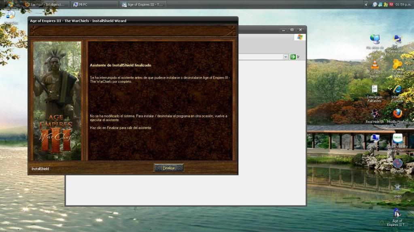Open xmen desktop icon
This screenshot has height=232, width=414.
397,191
